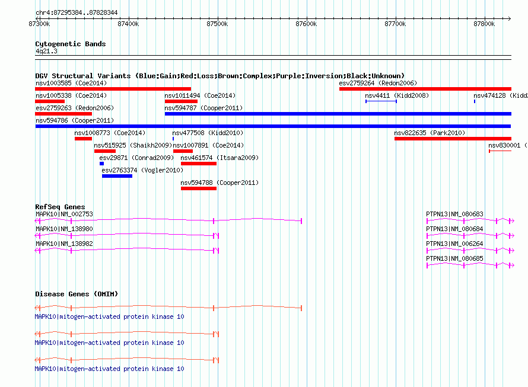Click the 87400k ruler tick label
The height and width of the screenshot is (387, 528).
(128, 24)
